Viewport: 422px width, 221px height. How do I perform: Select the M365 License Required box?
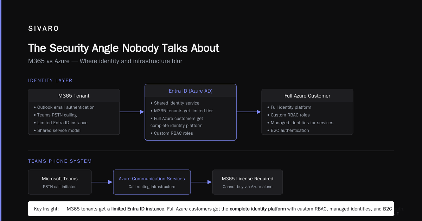click(248, 182)
